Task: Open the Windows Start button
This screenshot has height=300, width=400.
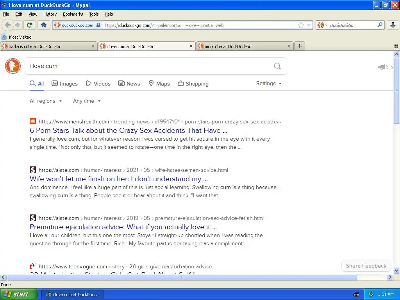Action: [19, 295]
